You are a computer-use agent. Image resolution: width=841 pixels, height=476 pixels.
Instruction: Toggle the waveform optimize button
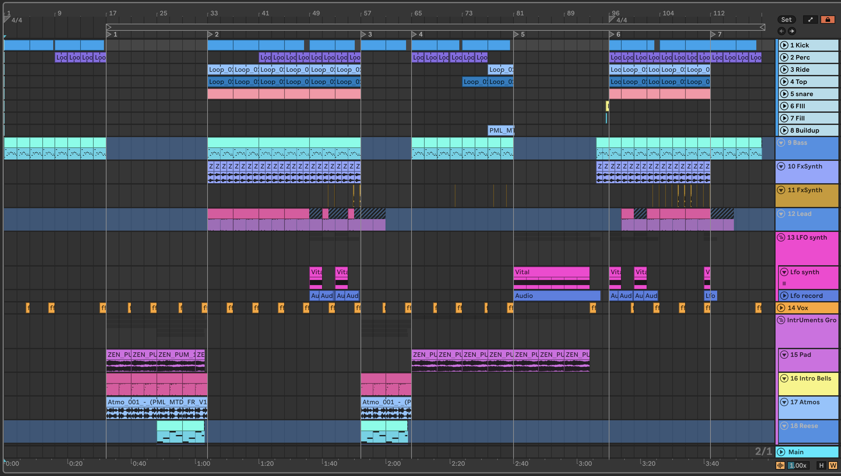780,465
